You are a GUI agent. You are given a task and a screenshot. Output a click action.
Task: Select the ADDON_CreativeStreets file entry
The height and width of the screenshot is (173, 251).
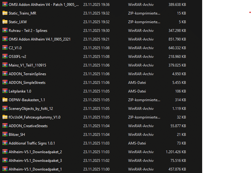tap(28, 126)
